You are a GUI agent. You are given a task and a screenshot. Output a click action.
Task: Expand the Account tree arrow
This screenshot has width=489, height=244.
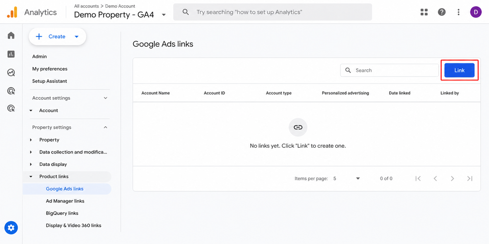pos(31,111)
